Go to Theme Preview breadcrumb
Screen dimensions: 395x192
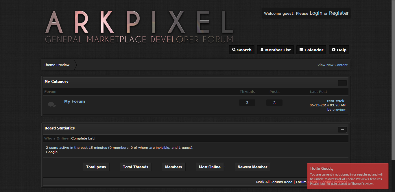(57, 65)
